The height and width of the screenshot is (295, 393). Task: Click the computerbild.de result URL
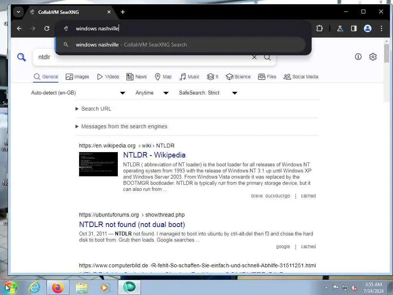[x=197, y=265]
